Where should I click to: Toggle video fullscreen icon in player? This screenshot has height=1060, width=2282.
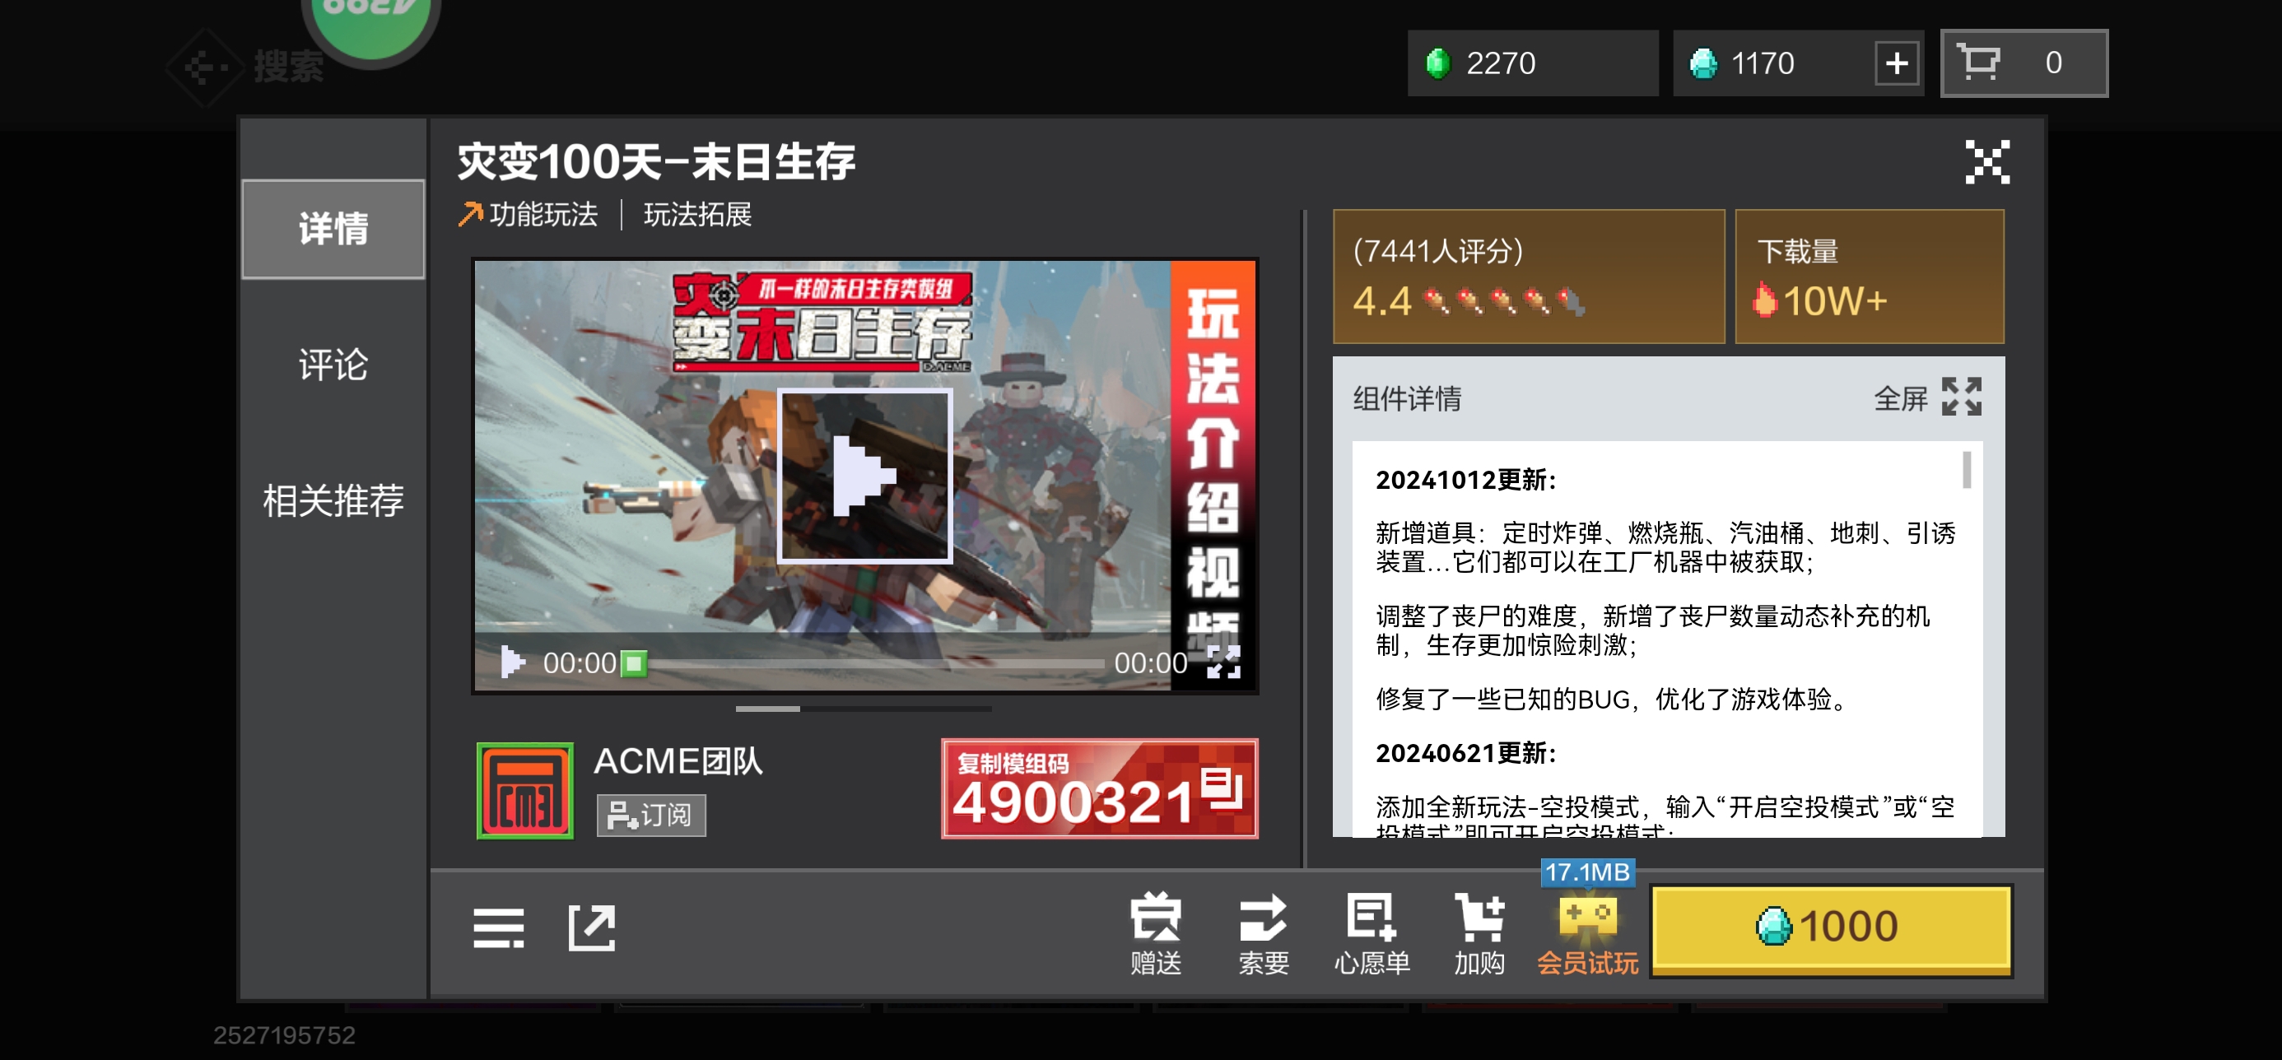tap(1224, 662)
